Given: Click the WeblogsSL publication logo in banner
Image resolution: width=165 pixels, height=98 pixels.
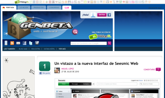Looking at the screenshot, I should [100, 36].
